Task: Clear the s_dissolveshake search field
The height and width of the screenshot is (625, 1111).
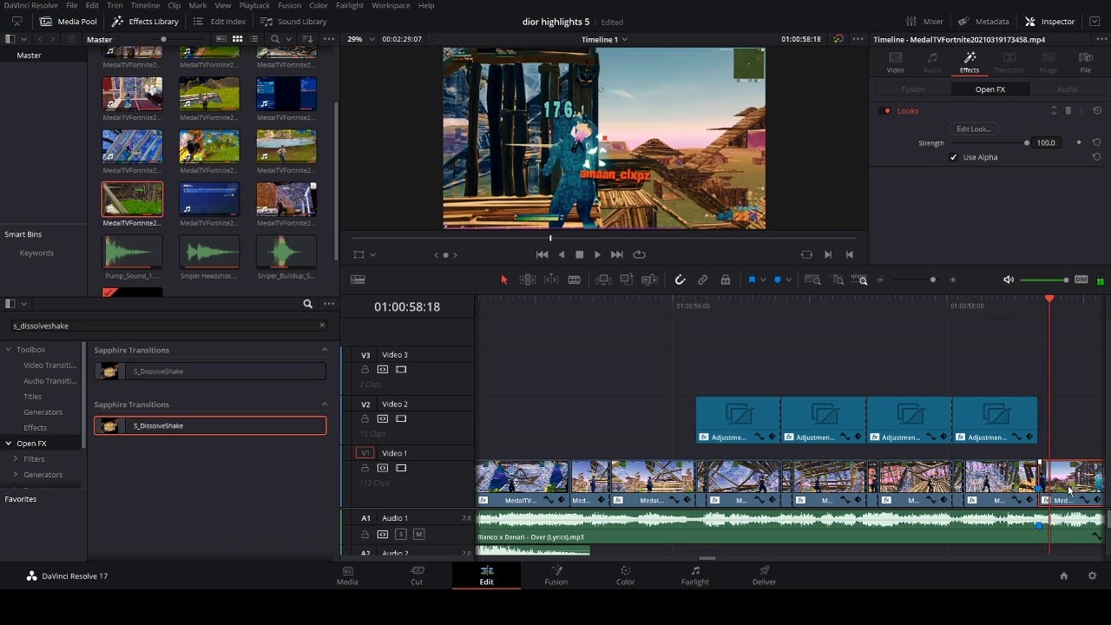Action: point(322,326)
